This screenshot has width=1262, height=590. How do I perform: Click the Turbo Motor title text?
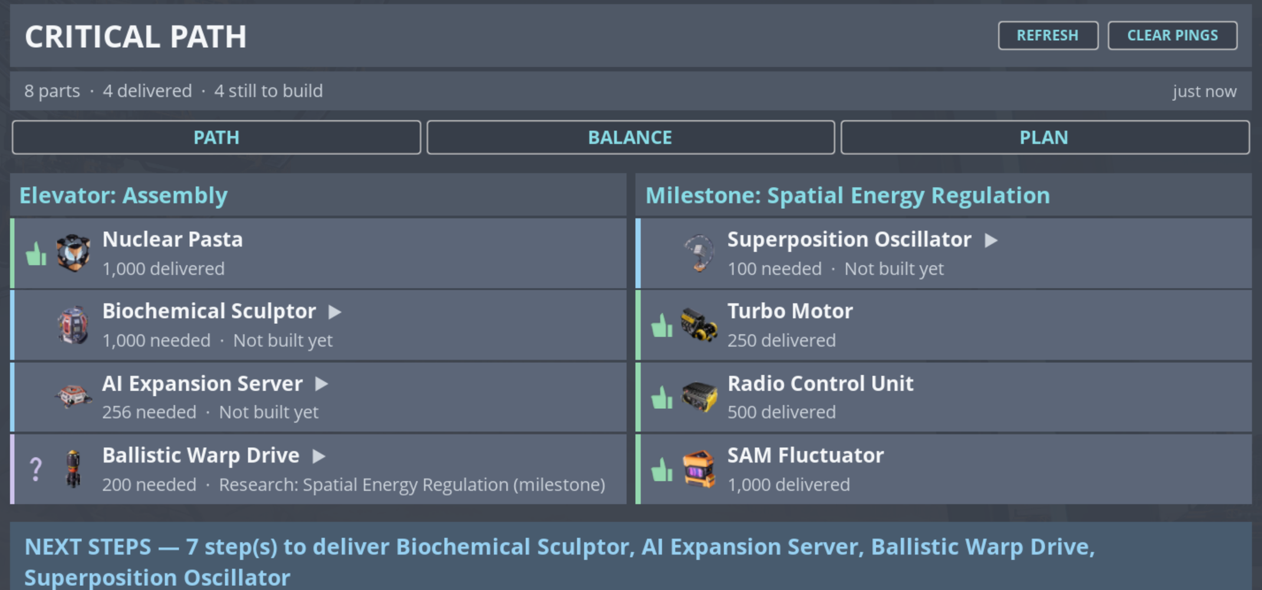pos(790,311)
